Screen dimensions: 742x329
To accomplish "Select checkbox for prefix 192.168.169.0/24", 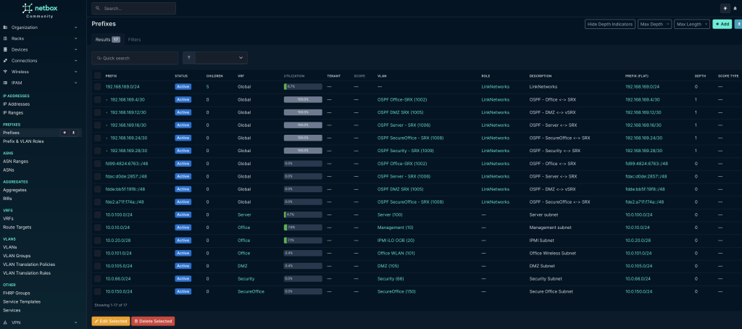I will (x=98, y=86).
